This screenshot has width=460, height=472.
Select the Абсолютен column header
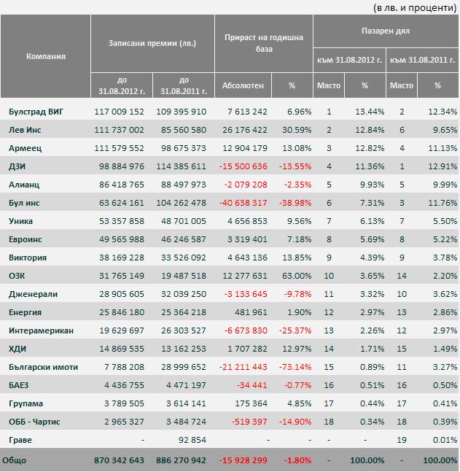tap(243, 85)
